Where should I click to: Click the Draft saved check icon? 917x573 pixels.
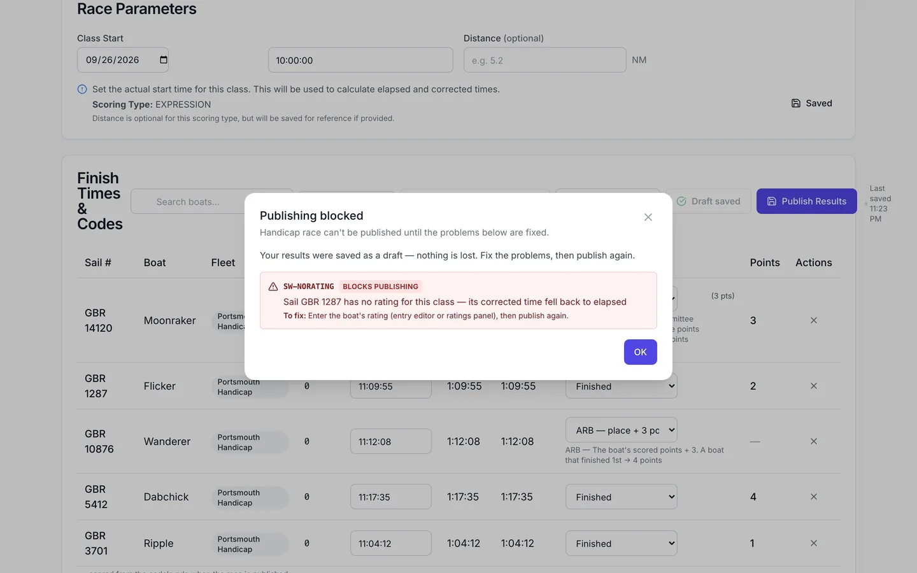click(681, 201)
